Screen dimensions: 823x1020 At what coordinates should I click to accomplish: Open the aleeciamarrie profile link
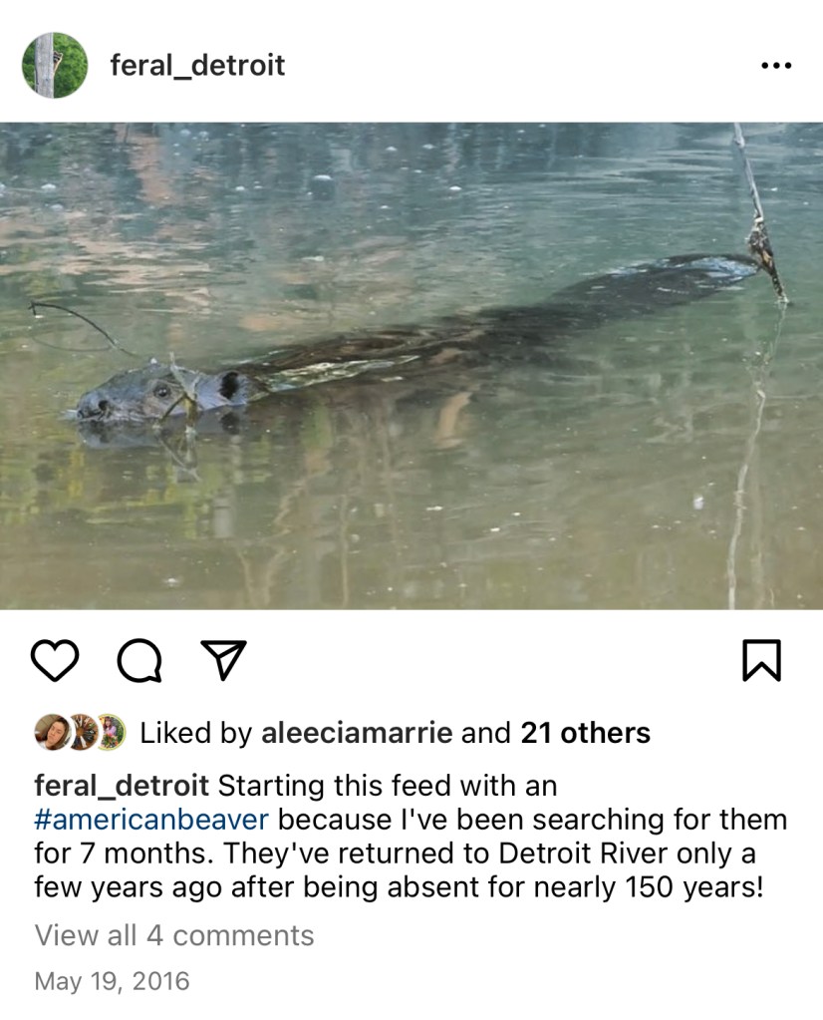[x=357, y=733]
